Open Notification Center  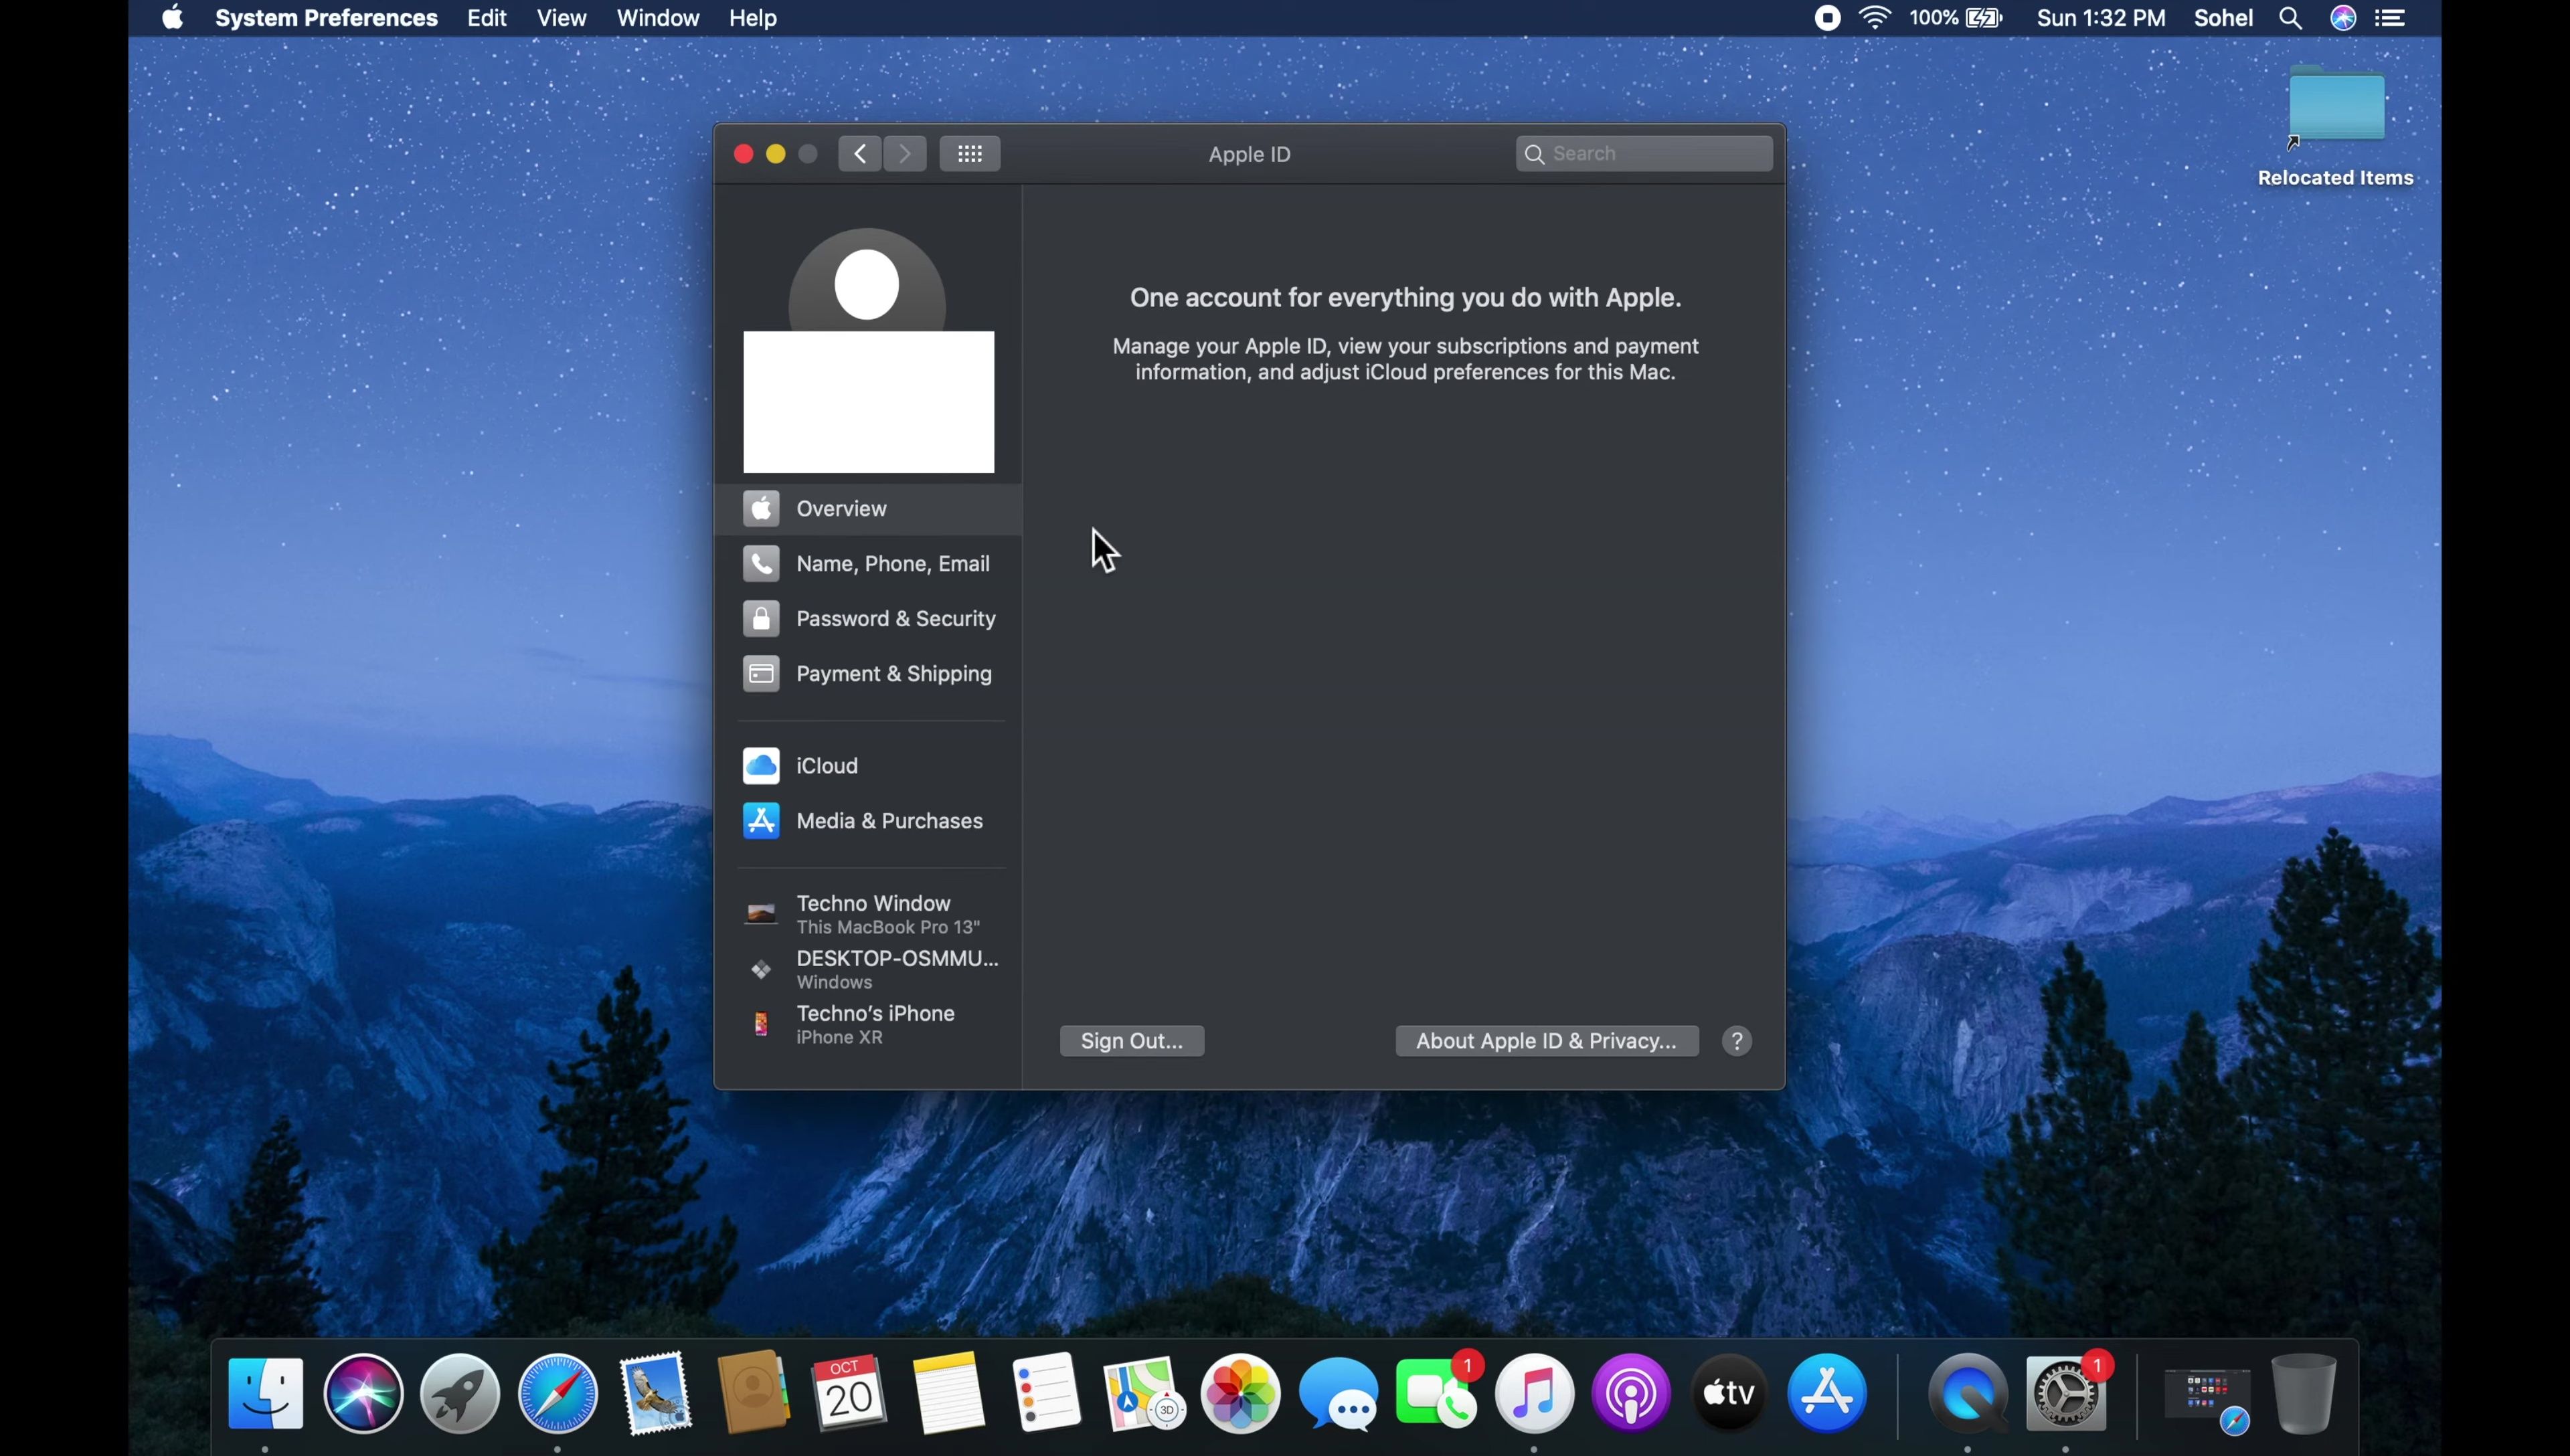(2391, 18)
